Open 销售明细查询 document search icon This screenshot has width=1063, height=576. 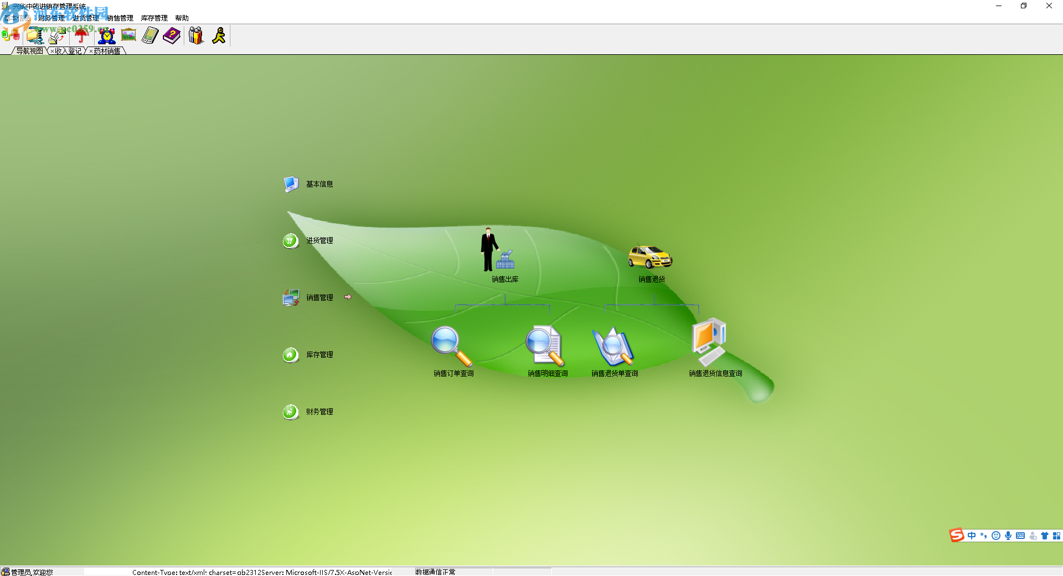pos(545,346)
